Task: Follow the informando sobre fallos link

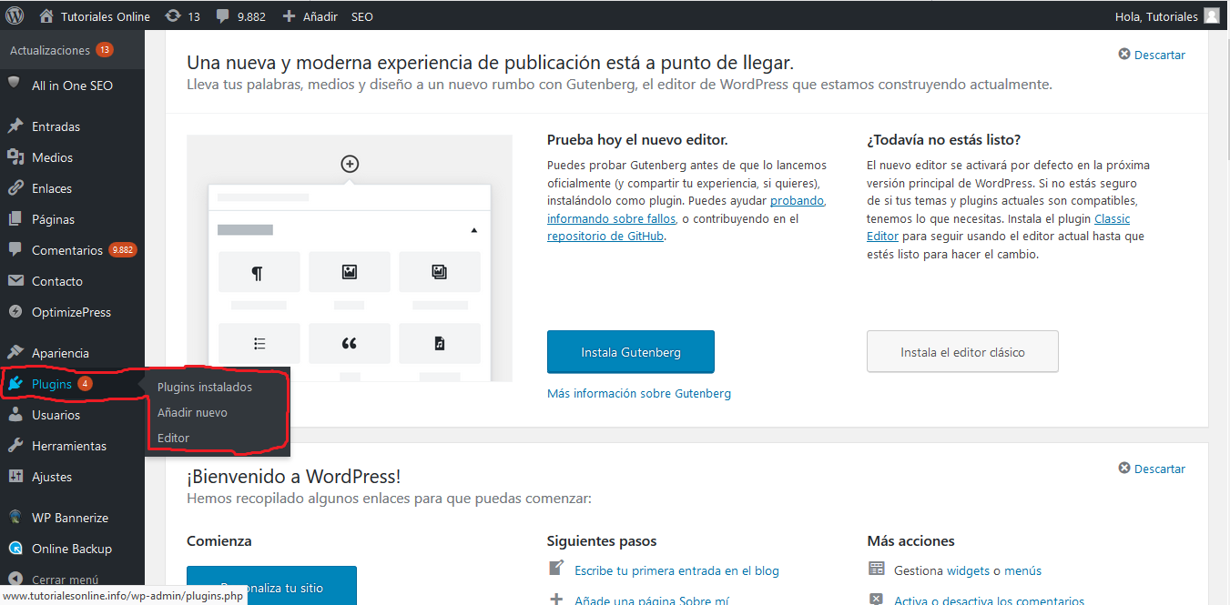Action: (611, 218)
